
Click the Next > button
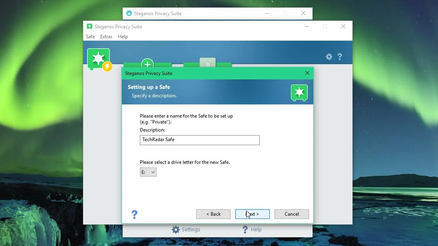click(x=253, y=214)
